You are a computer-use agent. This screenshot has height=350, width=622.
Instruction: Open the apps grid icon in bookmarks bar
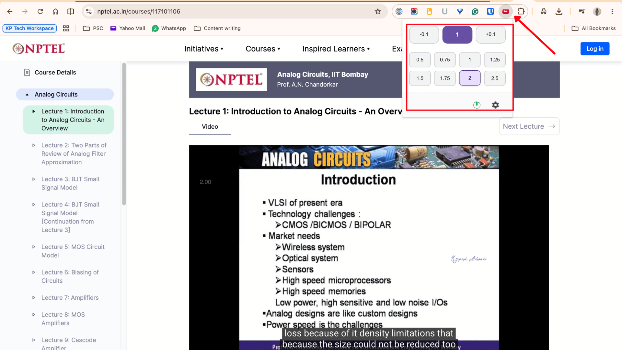click(x=66, y=28)
